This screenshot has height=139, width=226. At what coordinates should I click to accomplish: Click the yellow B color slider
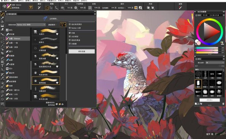point(207,52)
